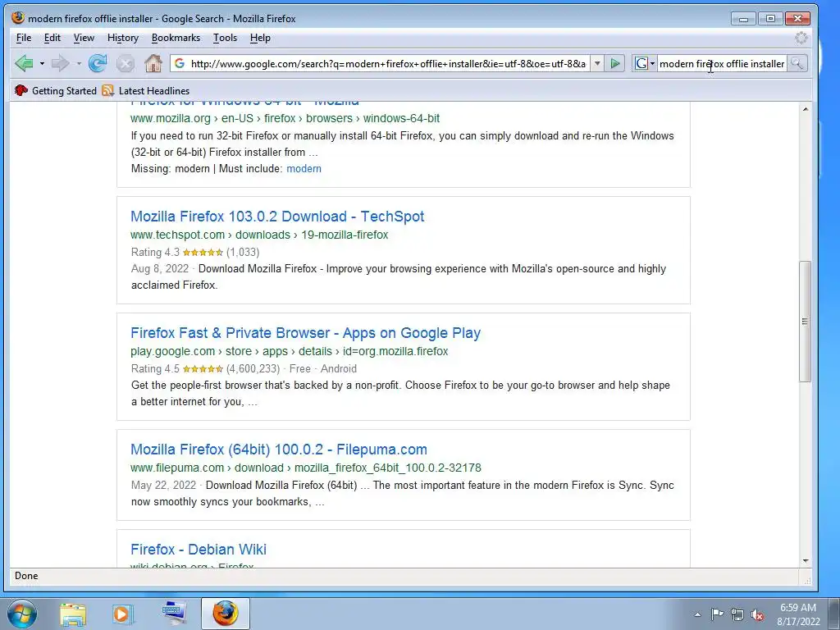Open Mozilla Firefox 103.0.2 Download TechSpot link

click(277, 217)
